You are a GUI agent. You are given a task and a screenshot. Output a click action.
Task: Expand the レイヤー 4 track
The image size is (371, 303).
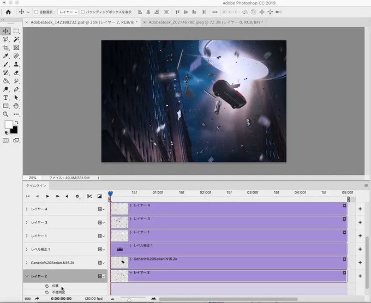27,209
